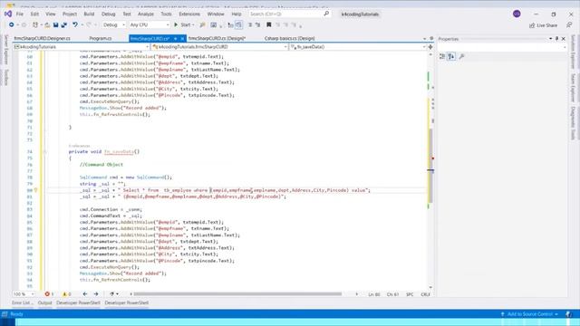Image resolution: width=580 pixels, height=326 pixels.
Task: Click the Categorized icon in Properties panel
Action: 442,56
